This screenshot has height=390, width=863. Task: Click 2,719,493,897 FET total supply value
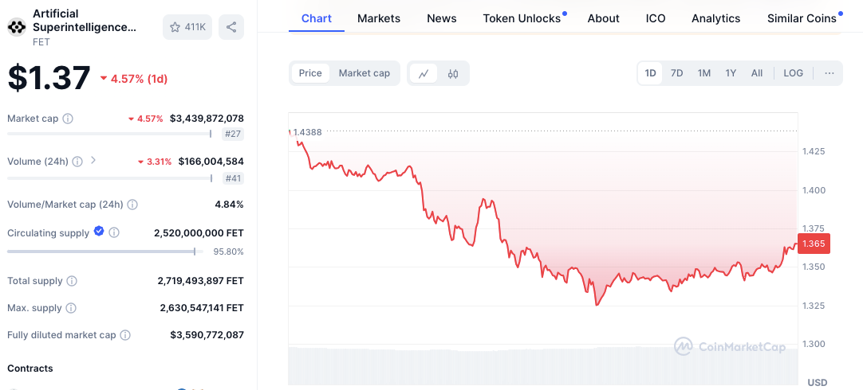click(200, 281)
